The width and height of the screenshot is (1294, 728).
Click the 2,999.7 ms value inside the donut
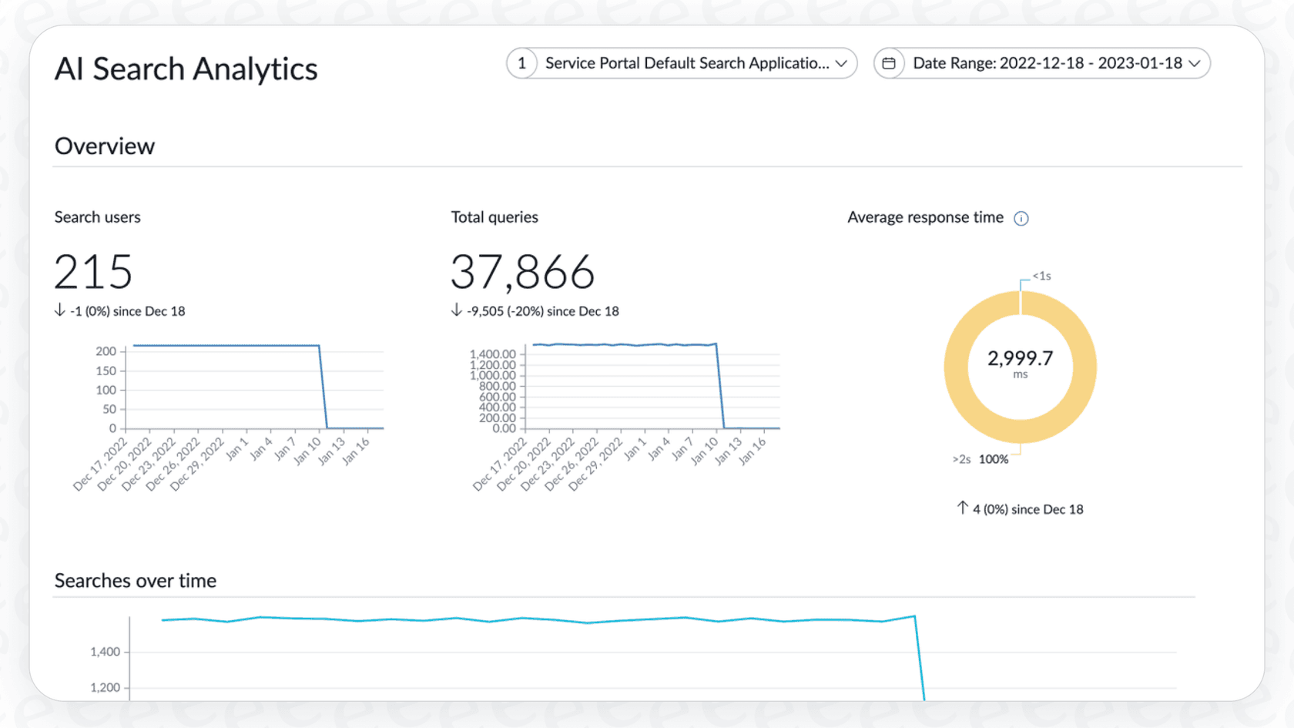pos(1020,358)
